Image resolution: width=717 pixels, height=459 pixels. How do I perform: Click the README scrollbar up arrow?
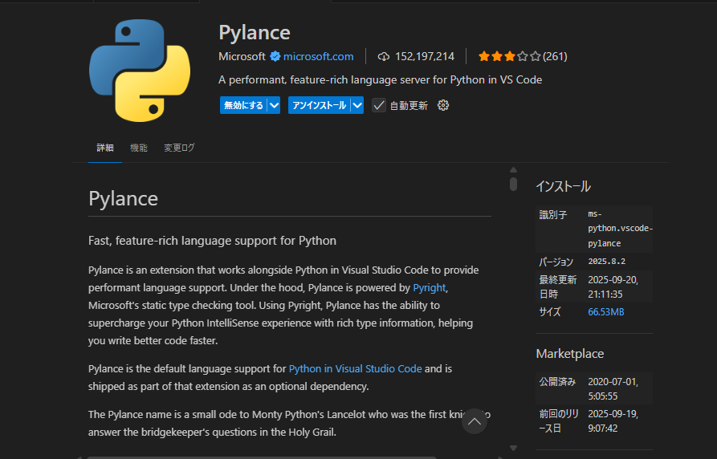click(513, 169)
